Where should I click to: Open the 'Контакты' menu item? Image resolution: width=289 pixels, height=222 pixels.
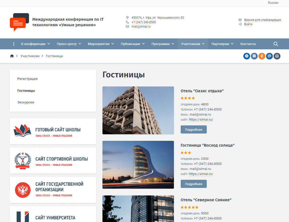click(248, 44)
